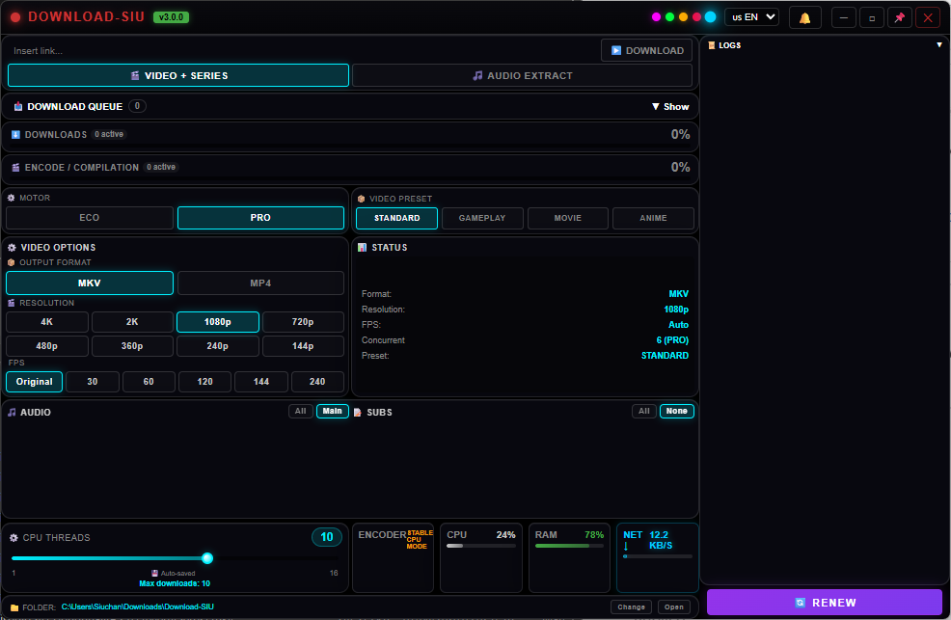The image size is (951, 620).
Task: Click the pin window icon
Action: coord(900,17)
